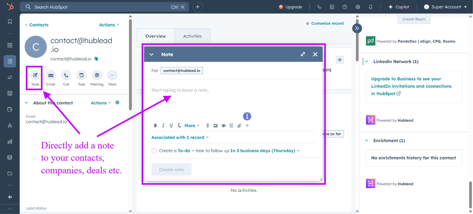Toggle italic formatting in note editor
473x214 pixels.
163,126
